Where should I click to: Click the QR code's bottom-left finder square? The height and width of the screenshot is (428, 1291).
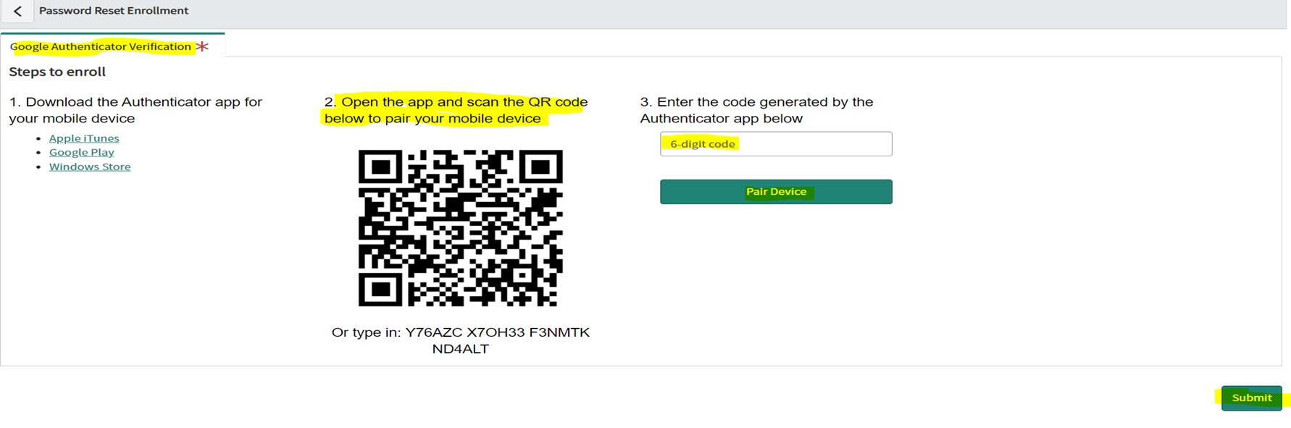pyautogui.click(x=380, y=289)
